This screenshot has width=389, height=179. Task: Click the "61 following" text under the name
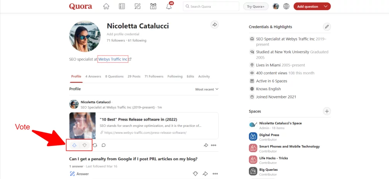137,40
